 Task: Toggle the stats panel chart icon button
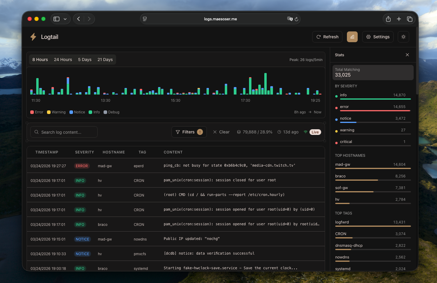click(352, 37)
